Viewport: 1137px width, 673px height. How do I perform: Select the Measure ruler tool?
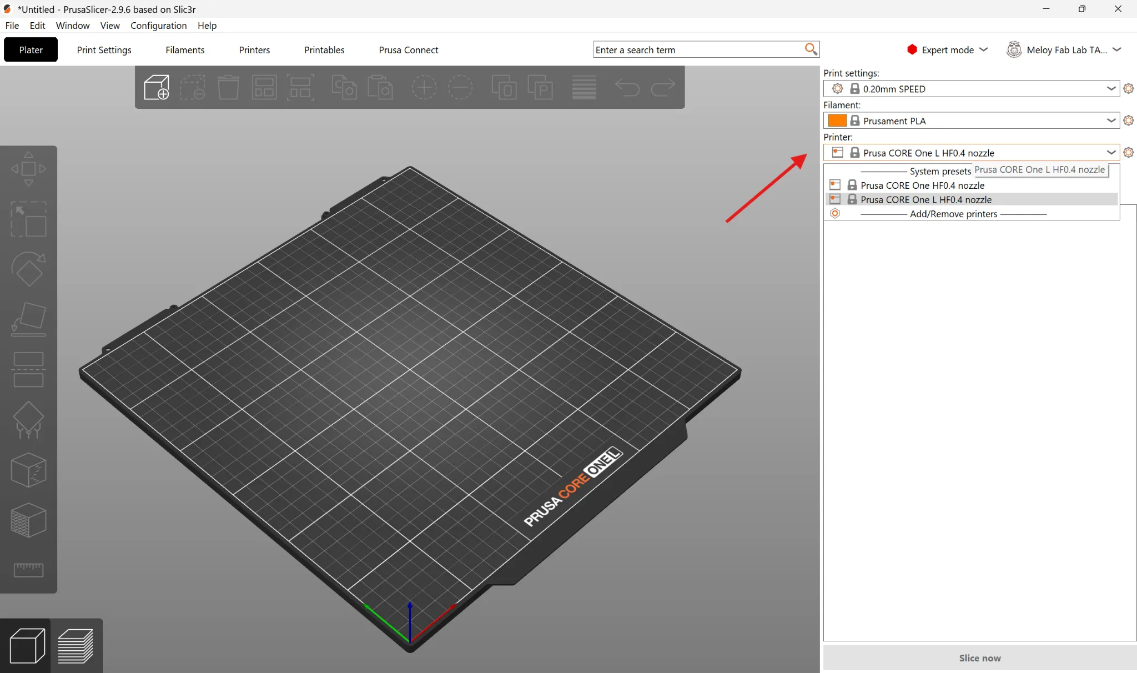pyautogui.click(x=28, y=569)
